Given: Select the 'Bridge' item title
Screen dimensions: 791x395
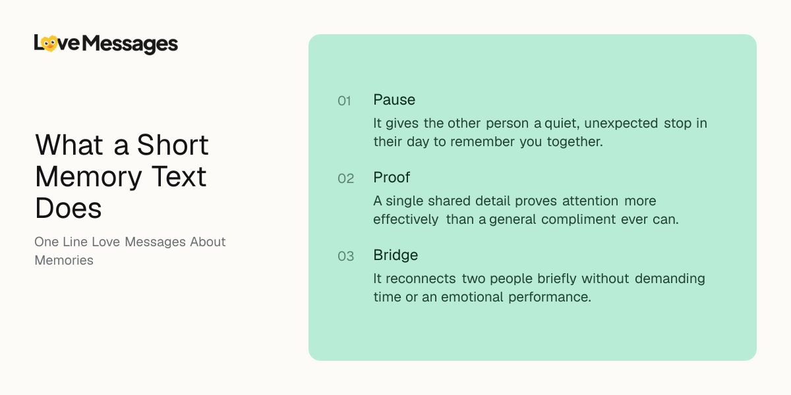Looking at the screenshot, I should click(395, 255).
